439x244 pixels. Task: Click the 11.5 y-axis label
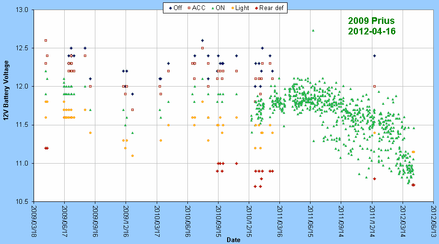[23, 125]
